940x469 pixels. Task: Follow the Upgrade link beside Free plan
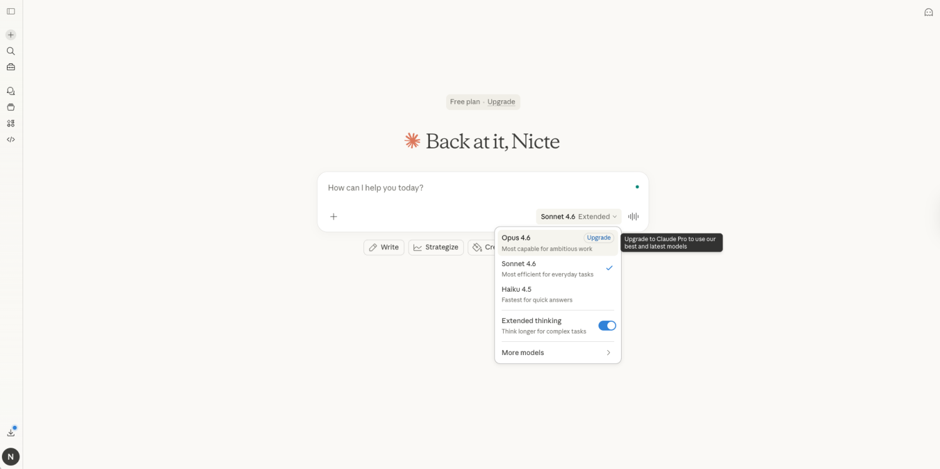(x=501, y=102)
